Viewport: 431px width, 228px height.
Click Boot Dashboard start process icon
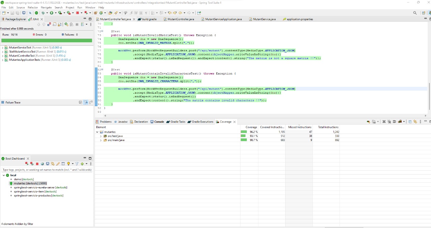pyautogui.click(x=27, y=164)
